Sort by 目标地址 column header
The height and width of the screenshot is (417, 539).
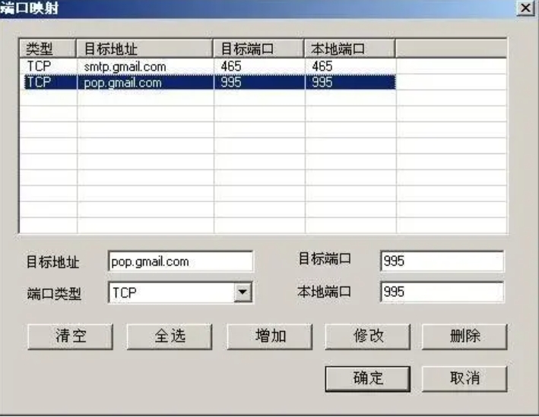pyautogui.click(x=144, y=49)
